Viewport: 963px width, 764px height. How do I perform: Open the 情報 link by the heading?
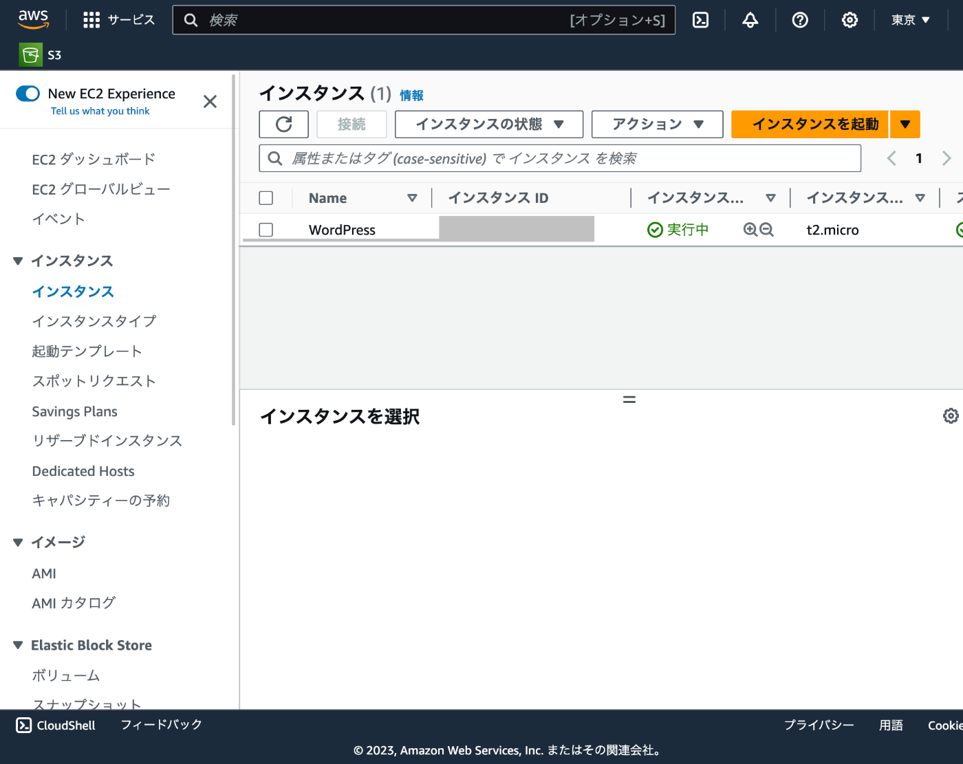[411, 96]
